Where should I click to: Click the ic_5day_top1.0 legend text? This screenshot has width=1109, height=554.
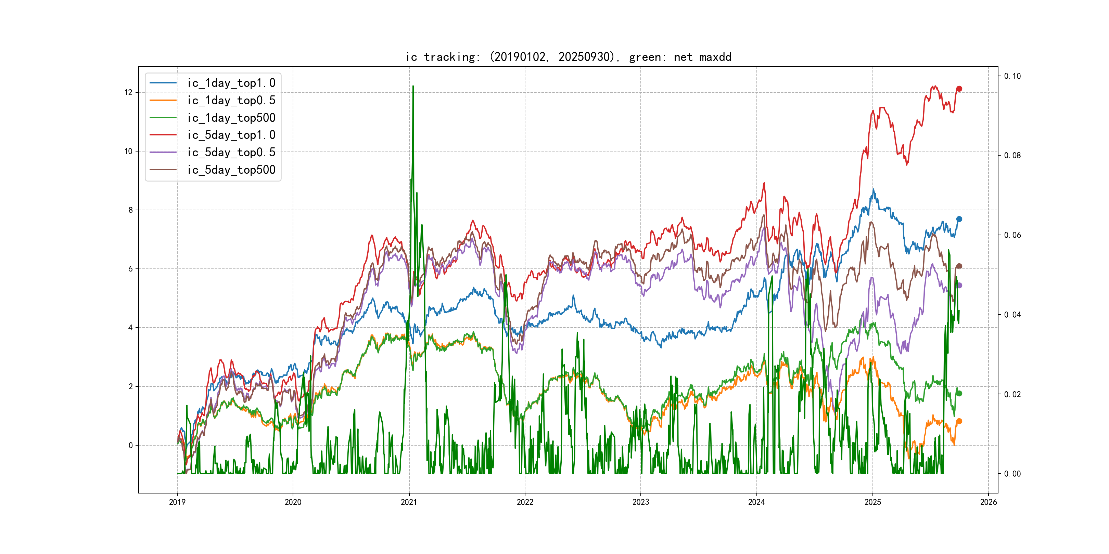(x=231, y=135)
